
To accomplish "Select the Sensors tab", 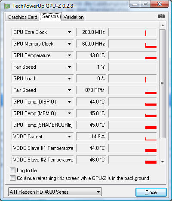I will (50, 16).
